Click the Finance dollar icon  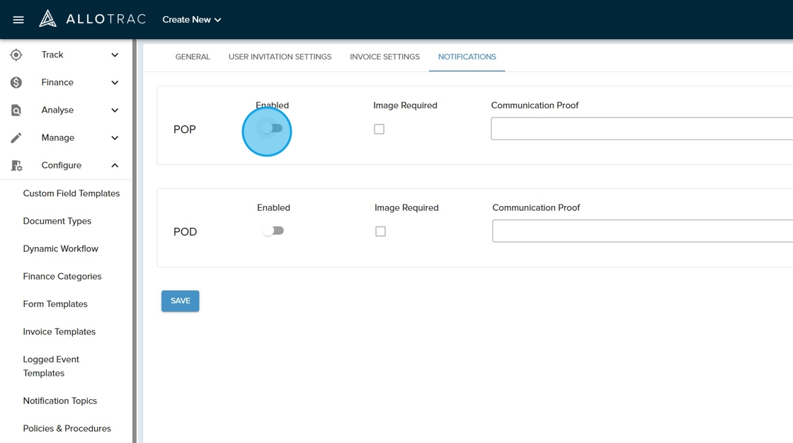tap(16, 83)
